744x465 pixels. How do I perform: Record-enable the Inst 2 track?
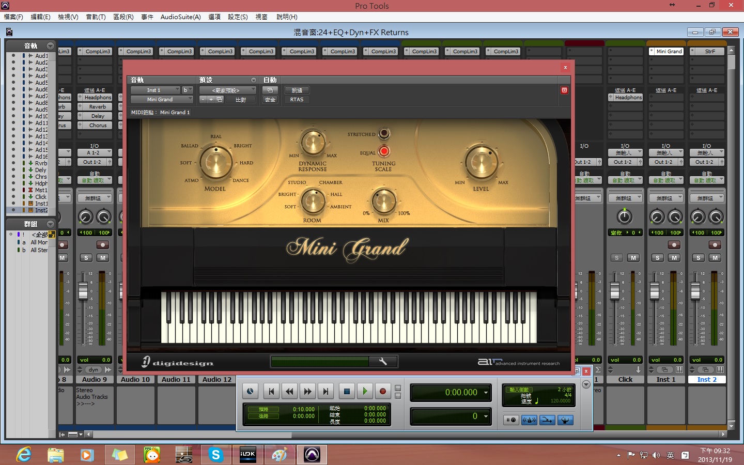click(x=715, y=244)
